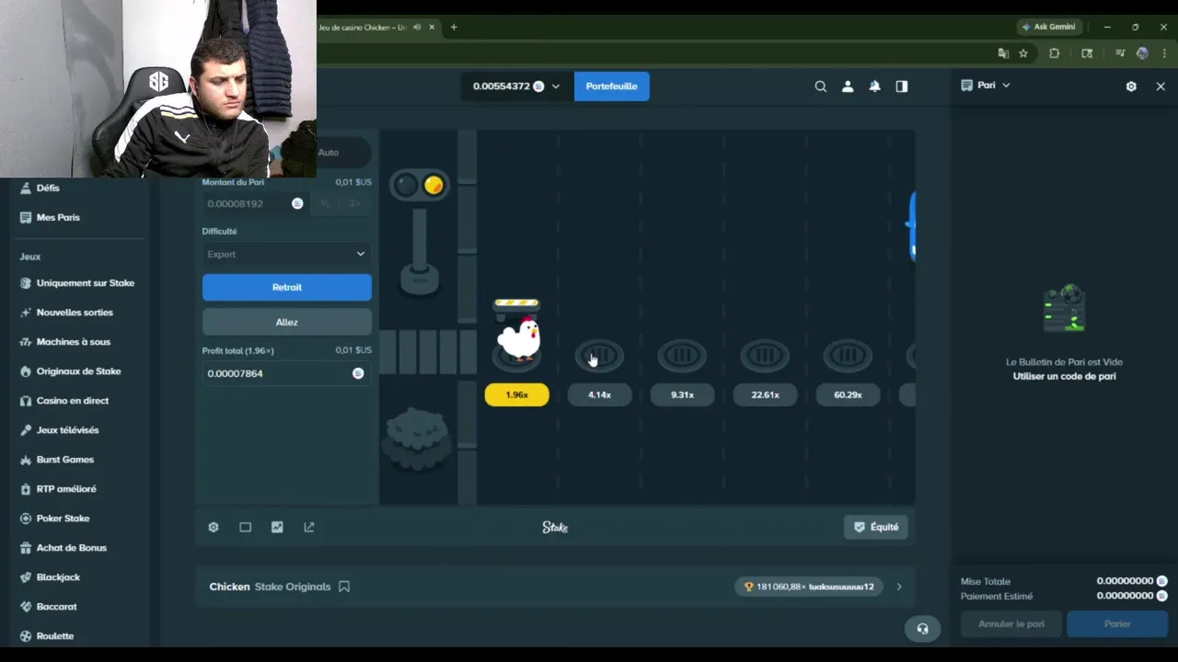Image resolution: width=1178 pixels, height=662 pixels.
Task: Open the wallet balance currency dropdown
Action: (516, 86)
